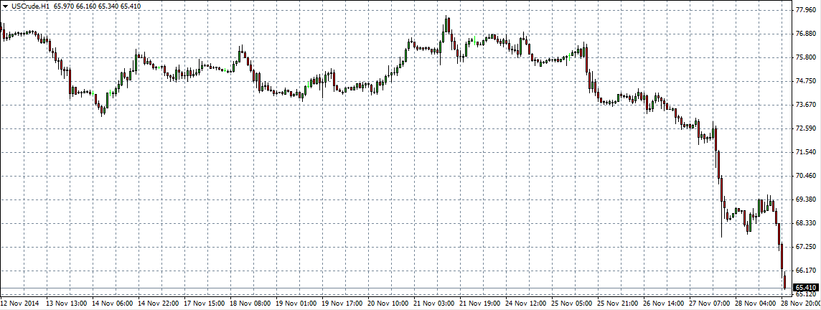Select the 21 Nov 19:00 time label
The height and width of the screenshot is (310, 821).
tap(479, 304)
